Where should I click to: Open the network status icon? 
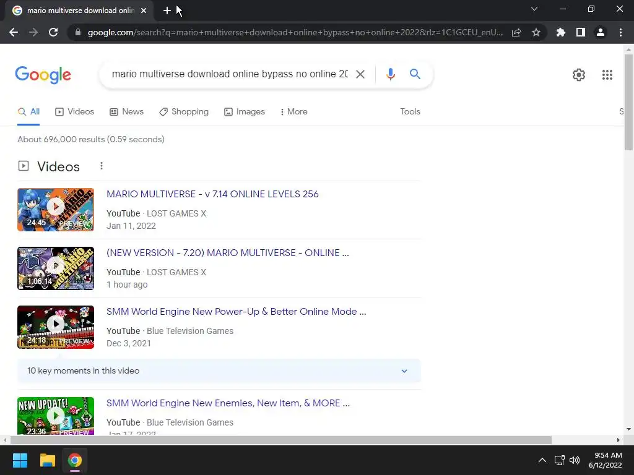(560, 460)
